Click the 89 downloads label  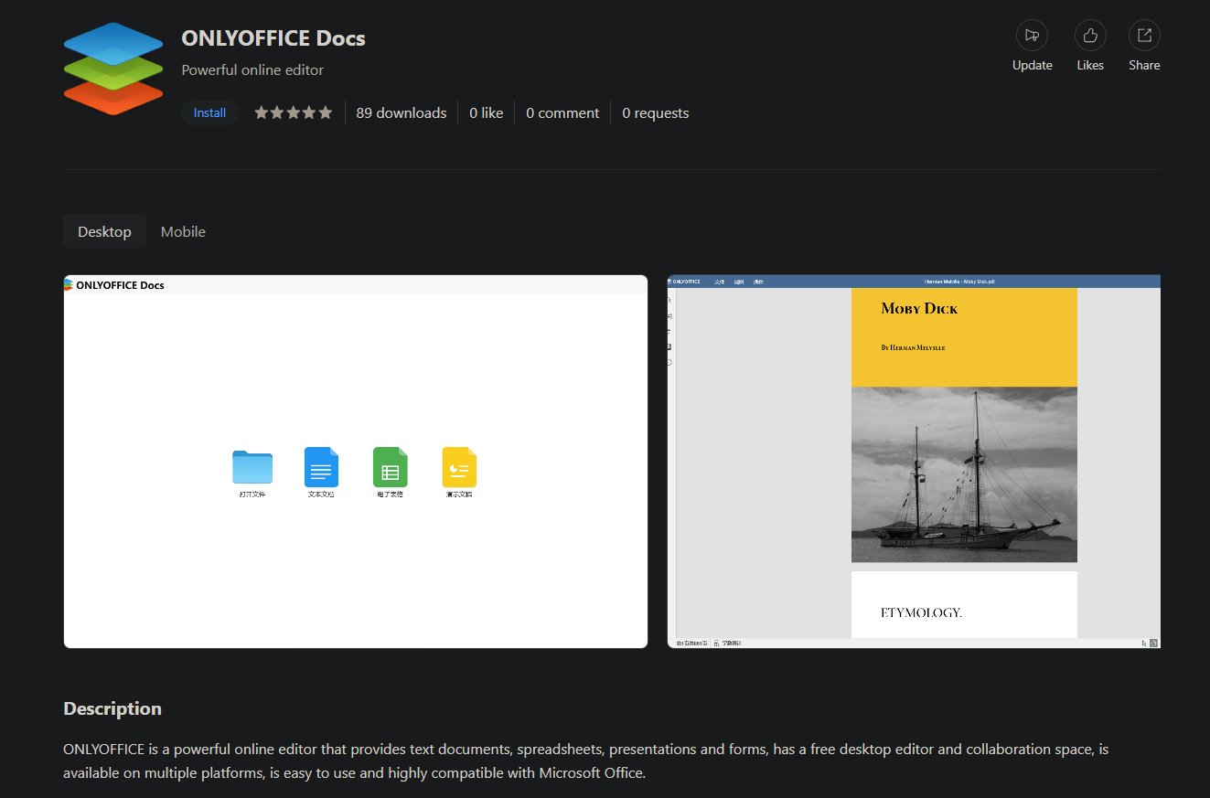402,112
